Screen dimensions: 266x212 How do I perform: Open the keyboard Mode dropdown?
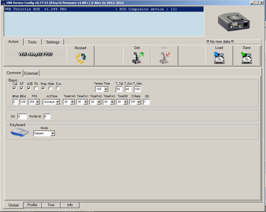[53, 134]
